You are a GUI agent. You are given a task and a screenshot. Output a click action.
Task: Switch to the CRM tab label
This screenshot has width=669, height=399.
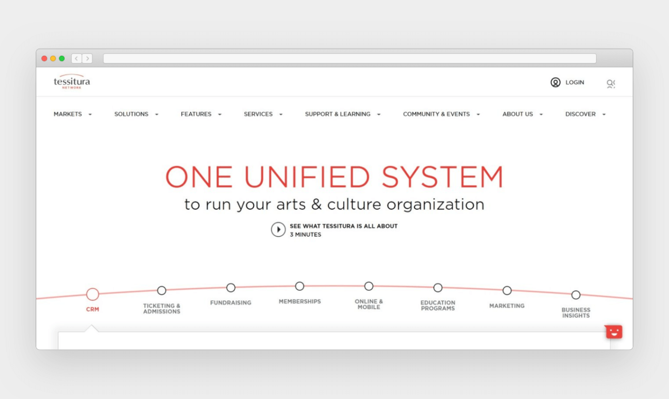pyautogui.click(x=93, y=310)
